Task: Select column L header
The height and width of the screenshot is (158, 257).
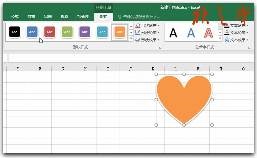Action: click(x=176, y=69)
